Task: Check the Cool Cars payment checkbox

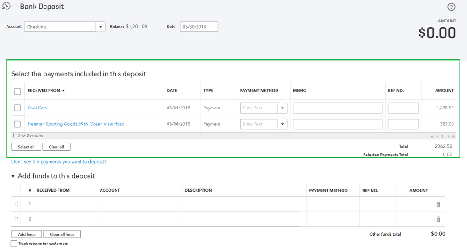Action: coord(17,108)
